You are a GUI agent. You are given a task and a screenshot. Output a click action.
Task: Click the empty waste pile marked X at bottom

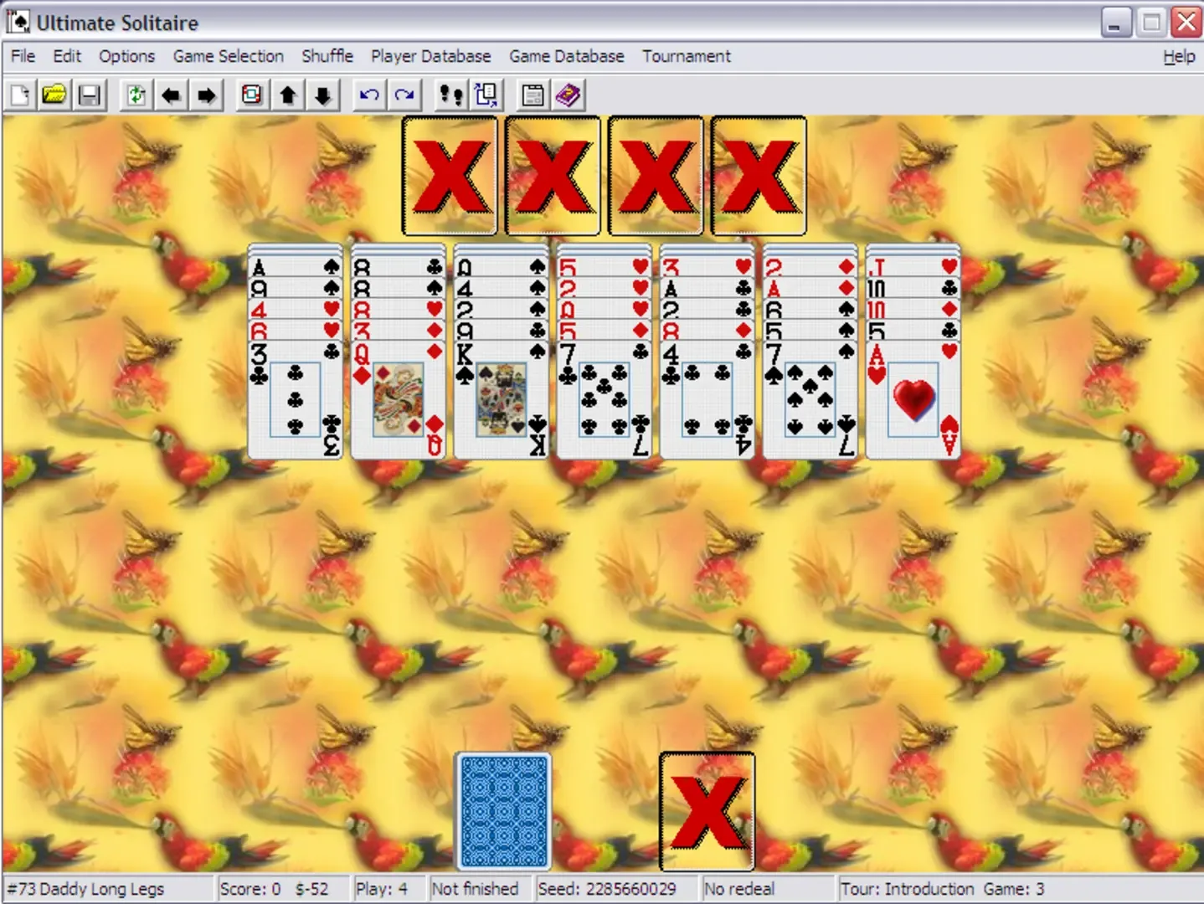click(x=707, y=810)
